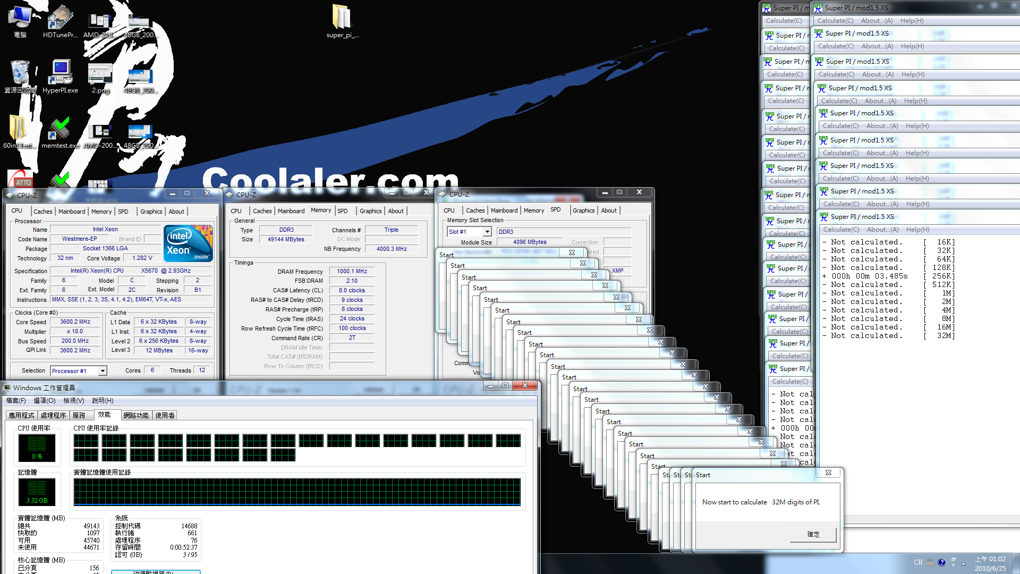Click the Super PI icon above the results list
This screenshot has width=1020, height=574.
(x=823, y=217)
